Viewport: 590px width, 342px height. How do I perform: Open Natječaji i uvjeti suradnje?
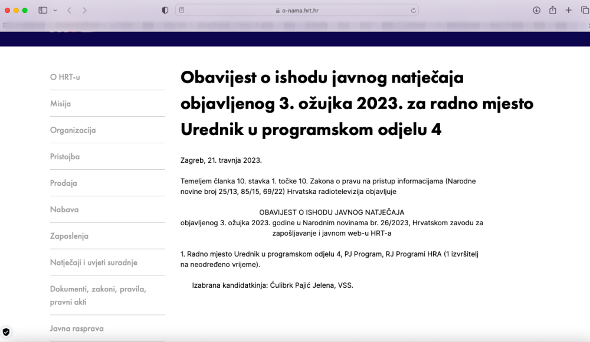(94, 262)
